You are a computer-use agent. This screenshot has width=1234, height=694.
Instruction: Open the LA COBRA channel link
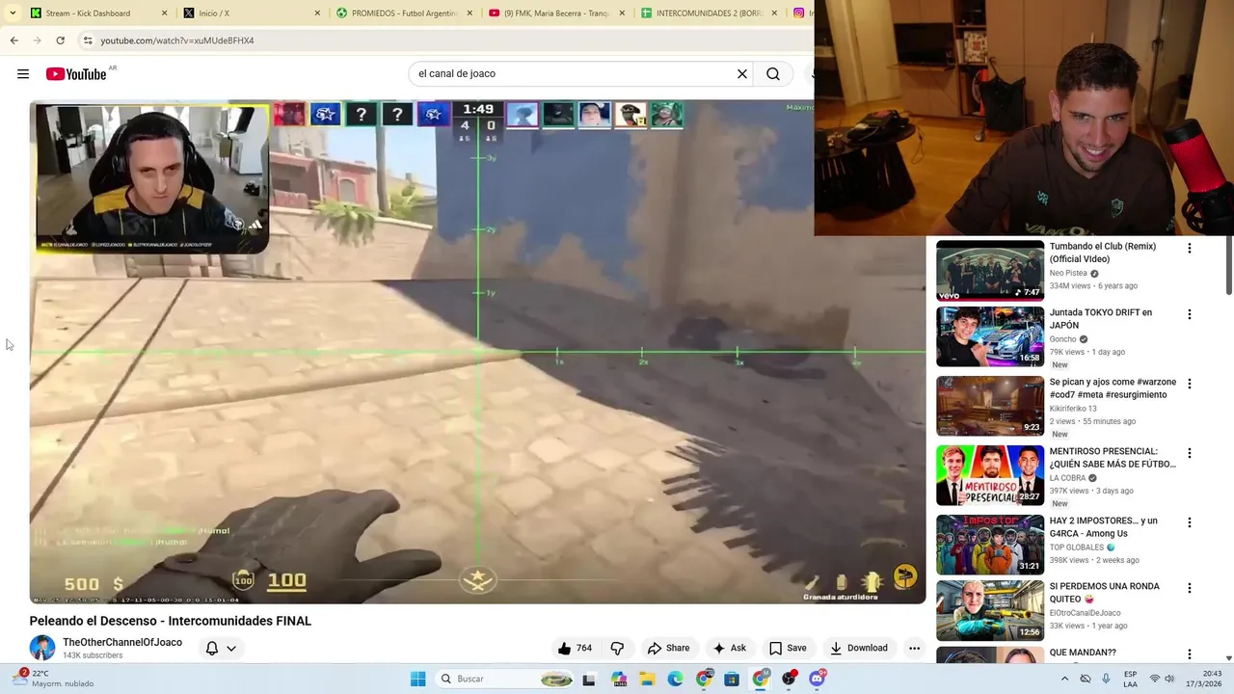coord(1068,478)
